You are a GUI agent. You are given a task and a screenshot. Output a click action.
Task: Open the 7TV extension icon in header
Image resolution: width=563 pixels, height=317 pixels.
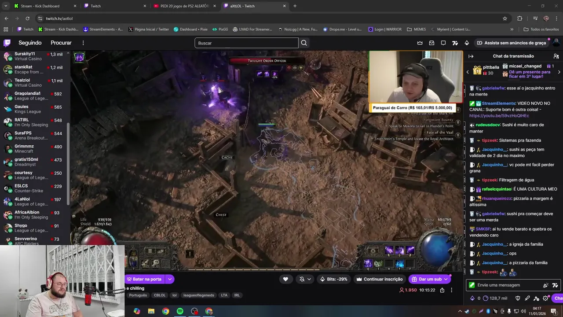455,43
